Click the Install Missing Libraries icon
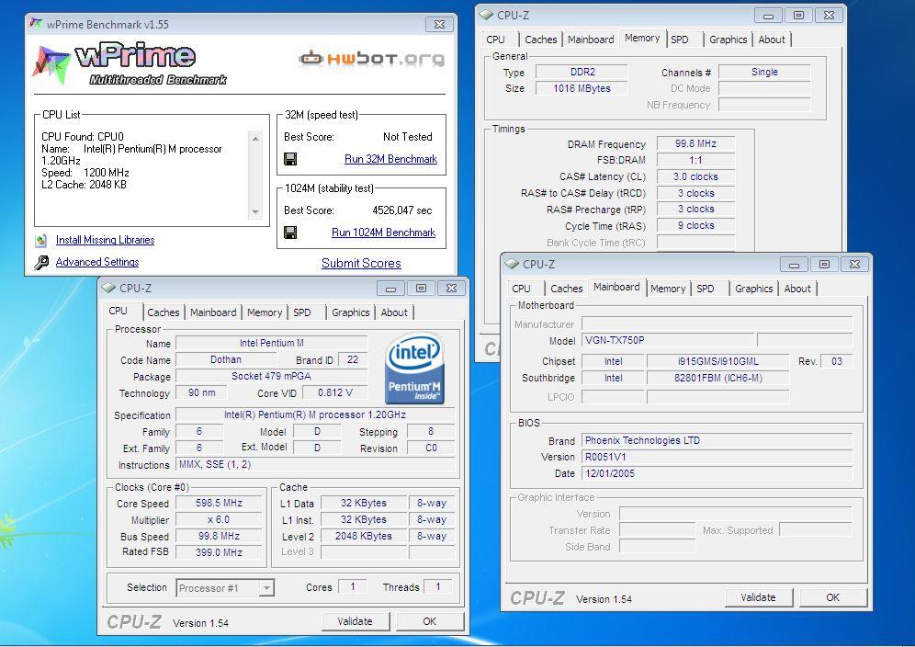The image size is (915, 647). pyautogui.click(x=40, y=240)
